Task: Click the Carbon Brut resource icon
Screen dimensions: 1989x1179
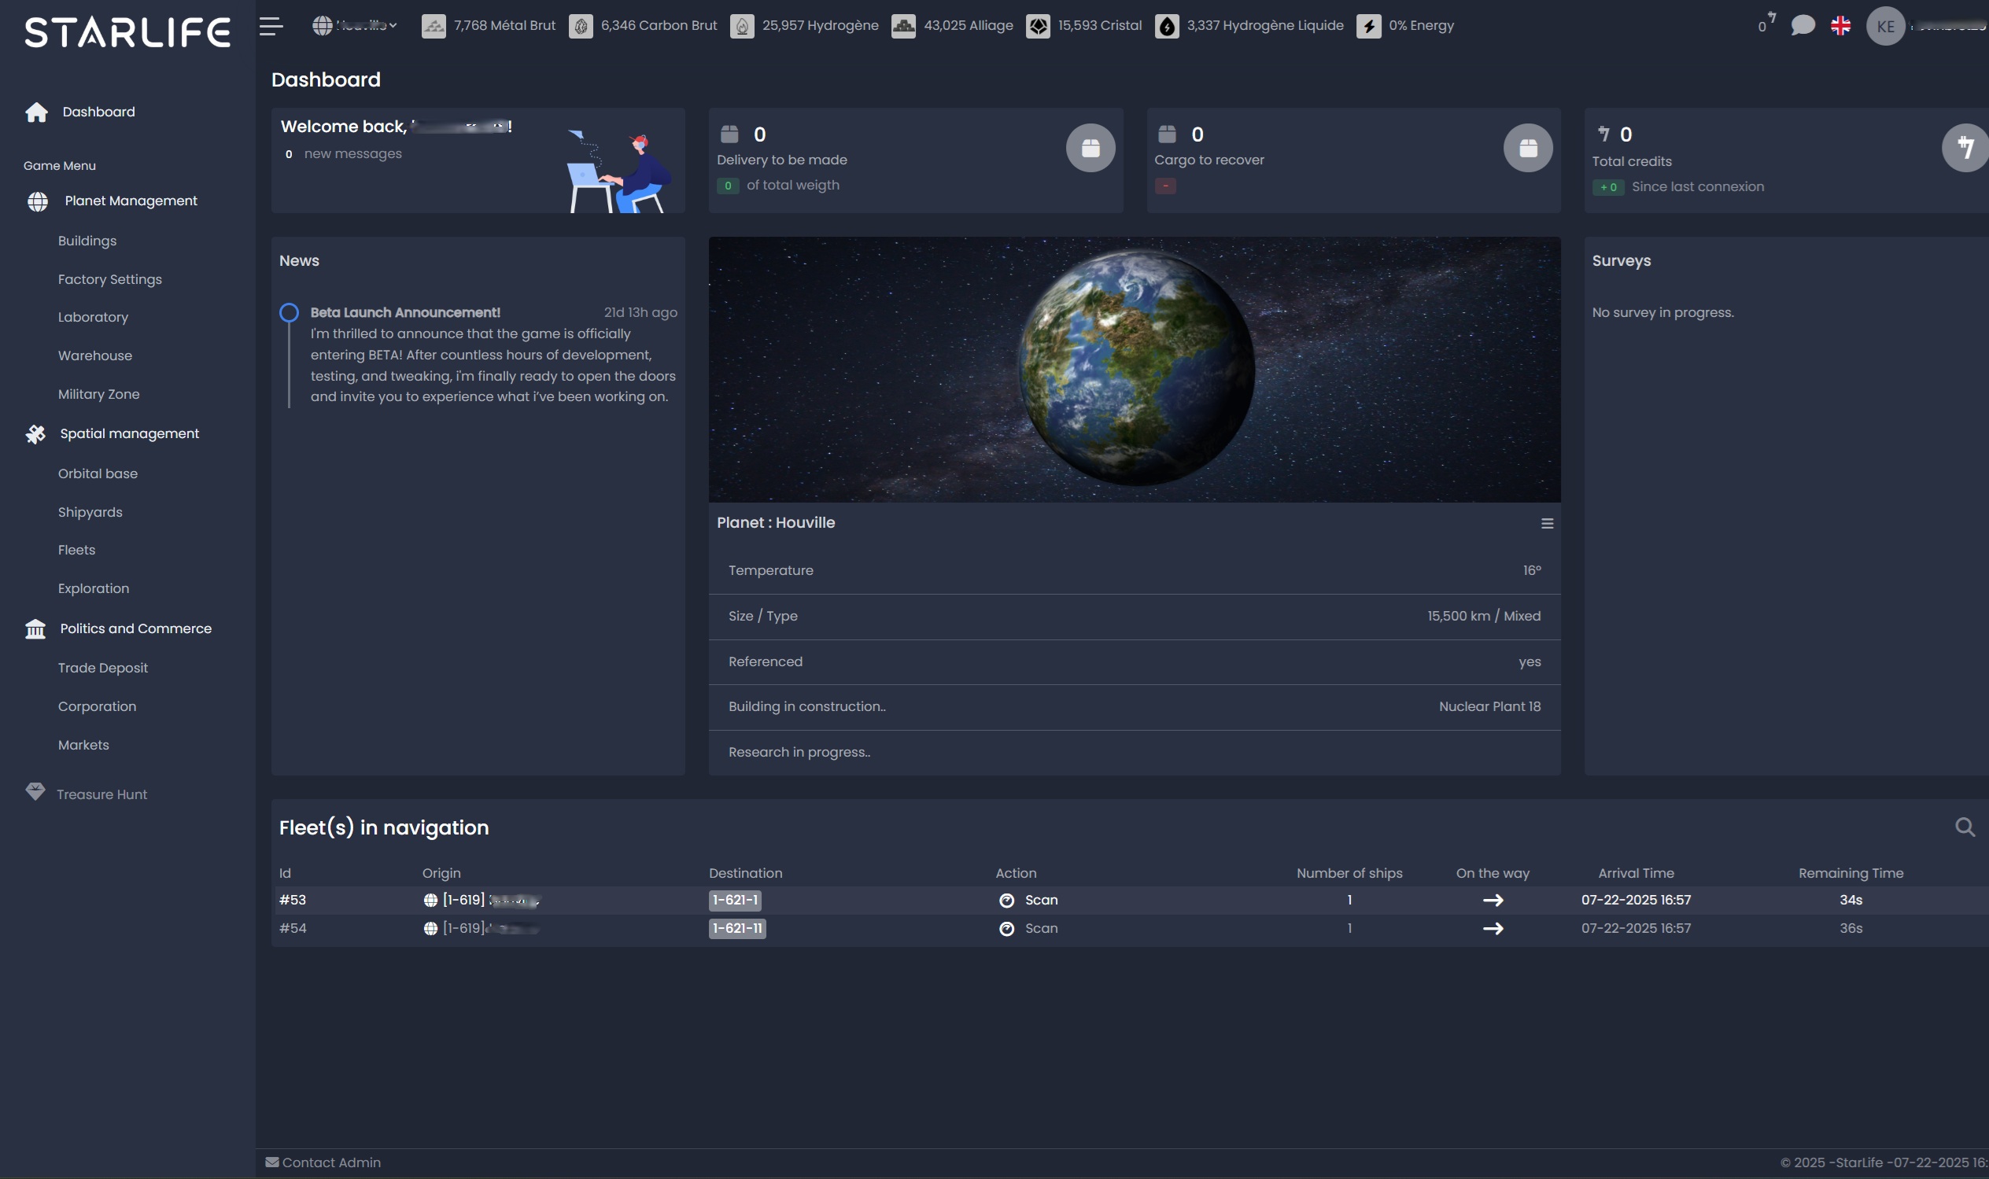Action: coord(581,26)
